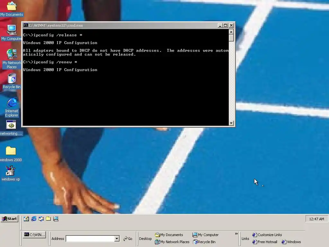Select the windows xp shortcut icon
Viewport: 329px width, 247px height.
(11, 173)
